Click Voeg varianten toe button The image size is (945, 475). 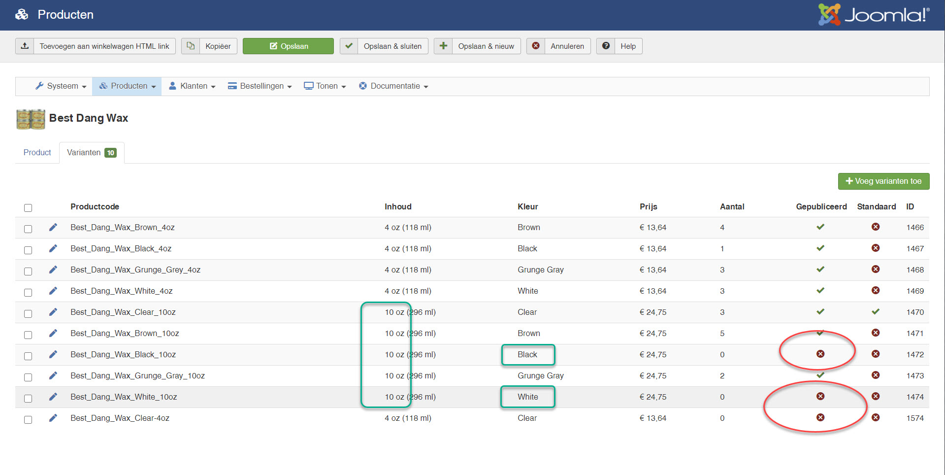coord(883,181)
